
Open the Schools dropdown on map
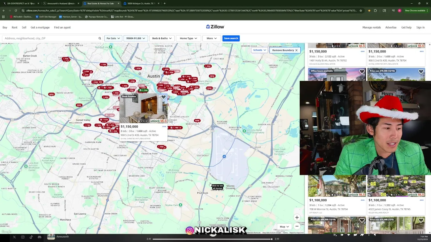[259, 50]
